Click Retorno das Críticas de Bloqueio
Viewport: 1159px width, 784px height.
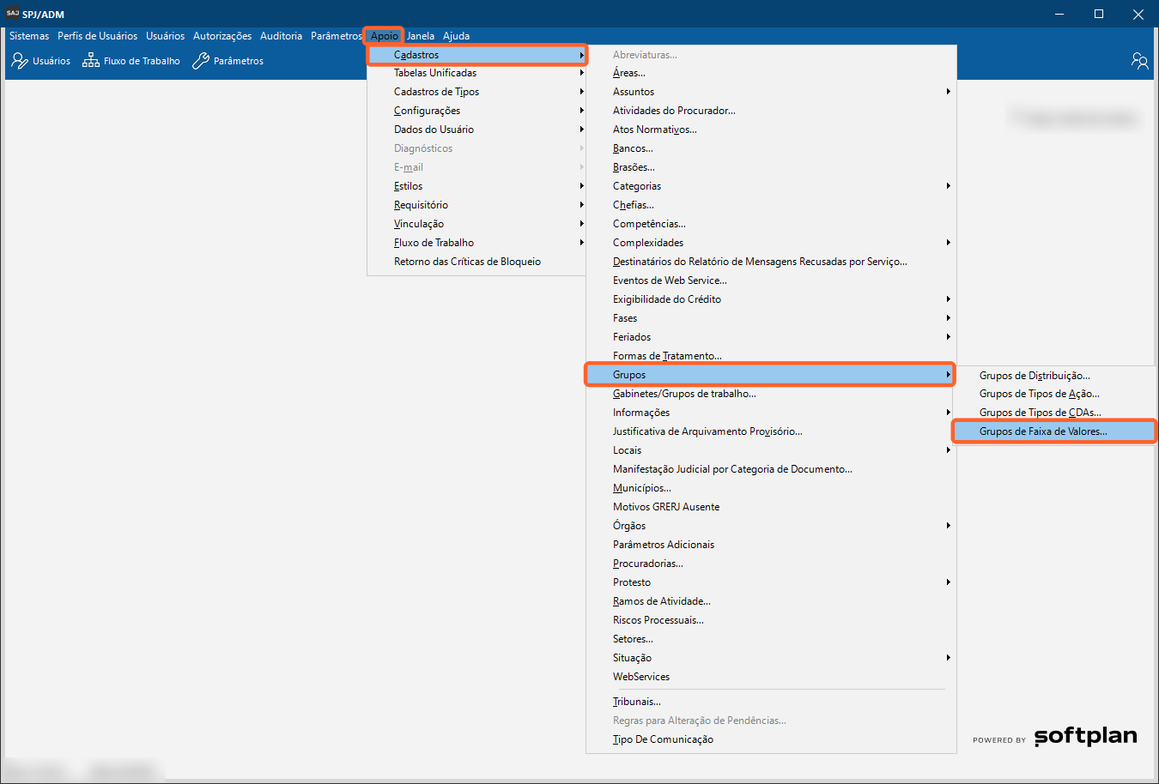467,262
